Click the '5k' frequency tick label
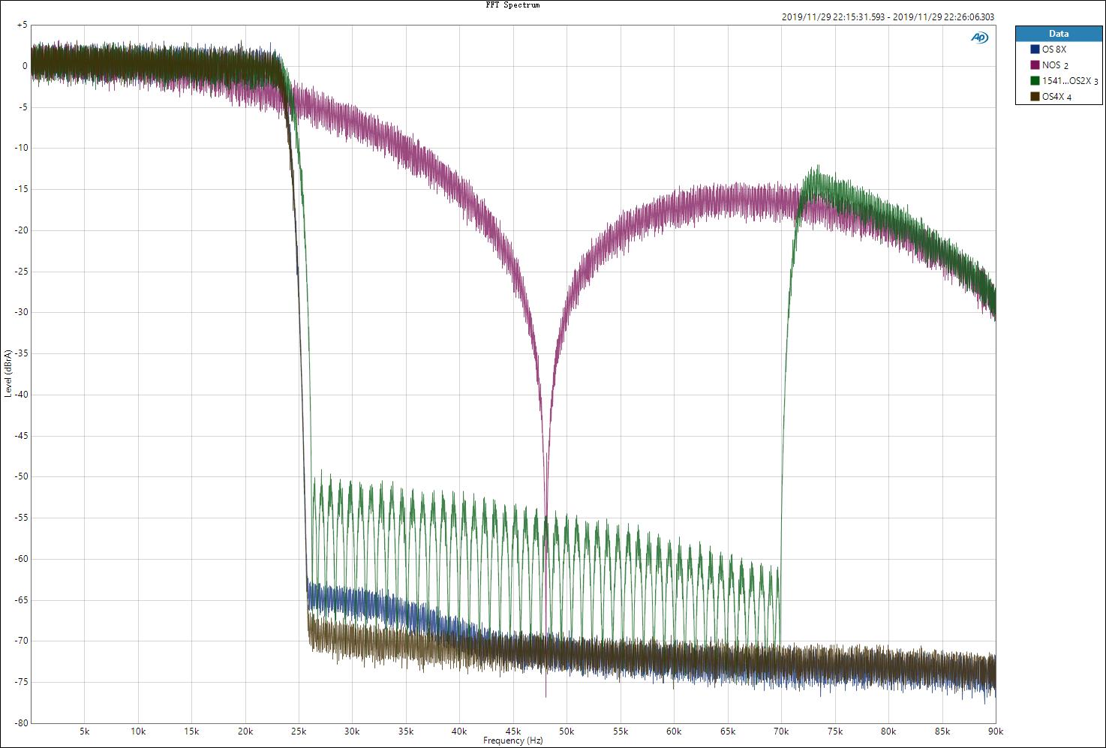The image size is (1106, 748). [x=84, y=731]
